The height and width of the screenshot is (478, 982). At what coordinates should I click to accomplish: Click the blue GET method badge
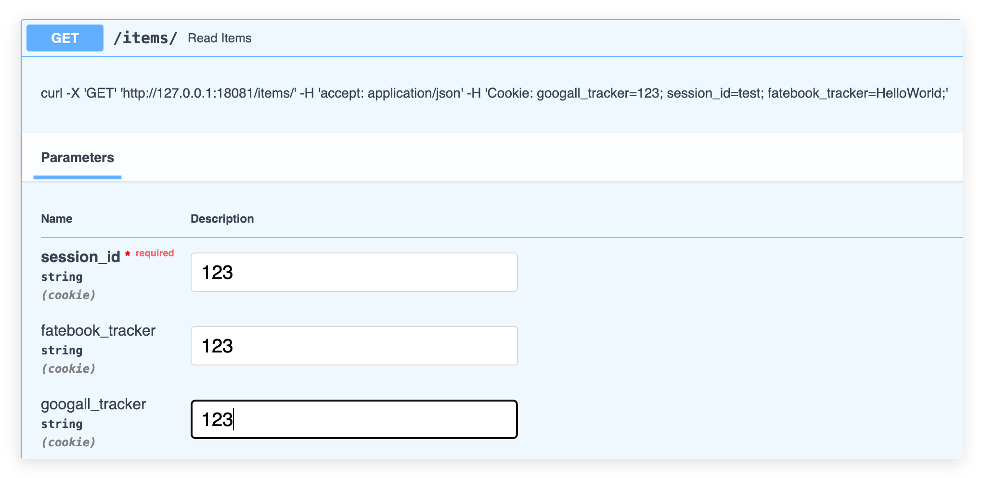pyautogui.click(x=65, y=38)
